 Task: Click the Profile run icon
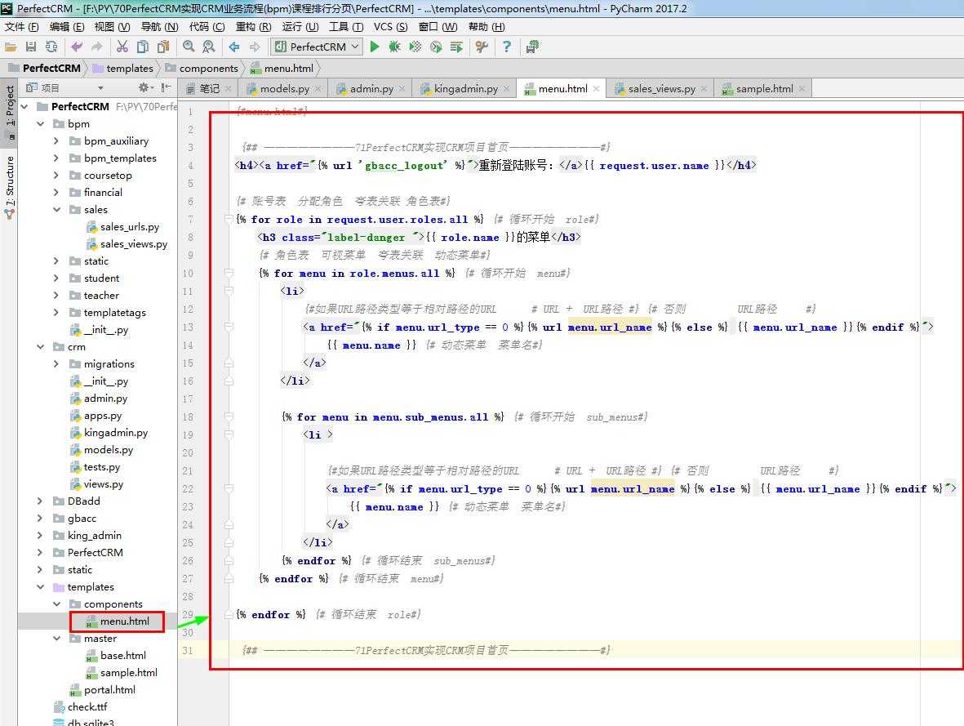pyautogui.click(x=436, y=47)
